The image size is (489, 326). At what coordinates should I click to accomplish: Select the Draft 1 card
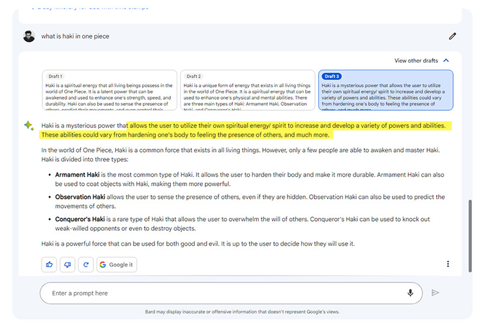(110, 90)
